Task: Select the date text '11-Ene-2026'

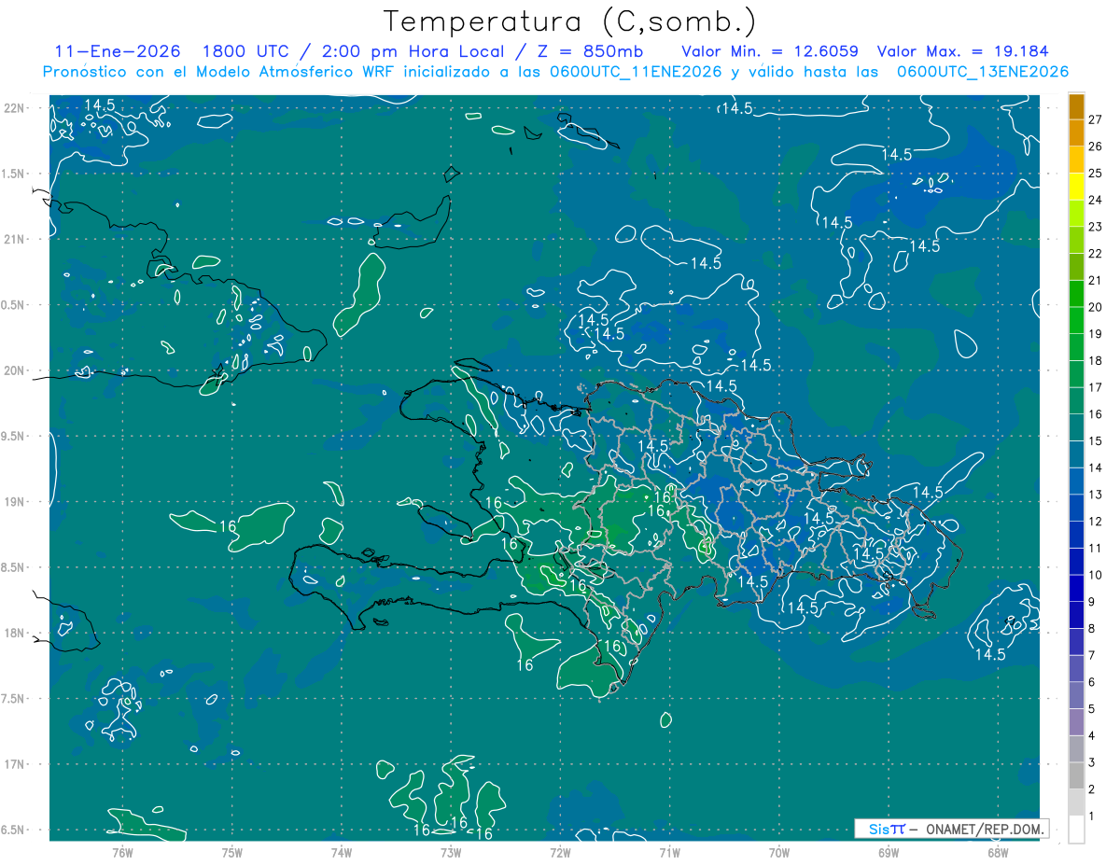Action: (x=118, y=51)
